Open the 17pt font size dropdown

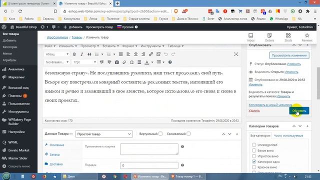click(x=84, y=62)
